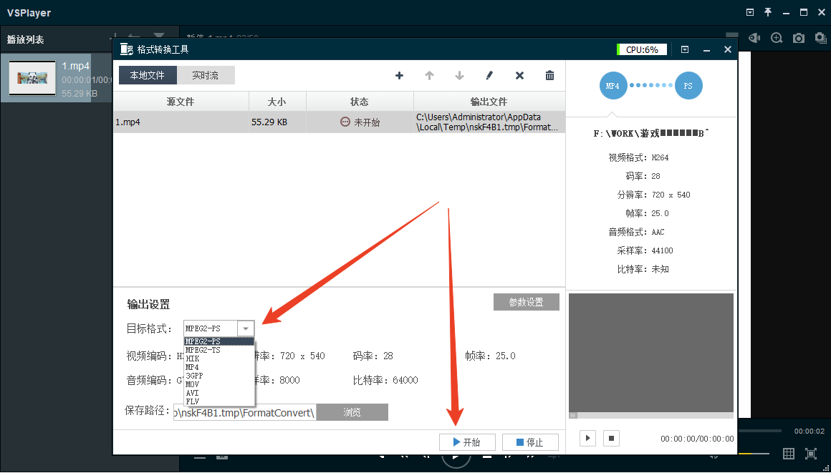Stop the preview in the converter panel

[611, 438]
